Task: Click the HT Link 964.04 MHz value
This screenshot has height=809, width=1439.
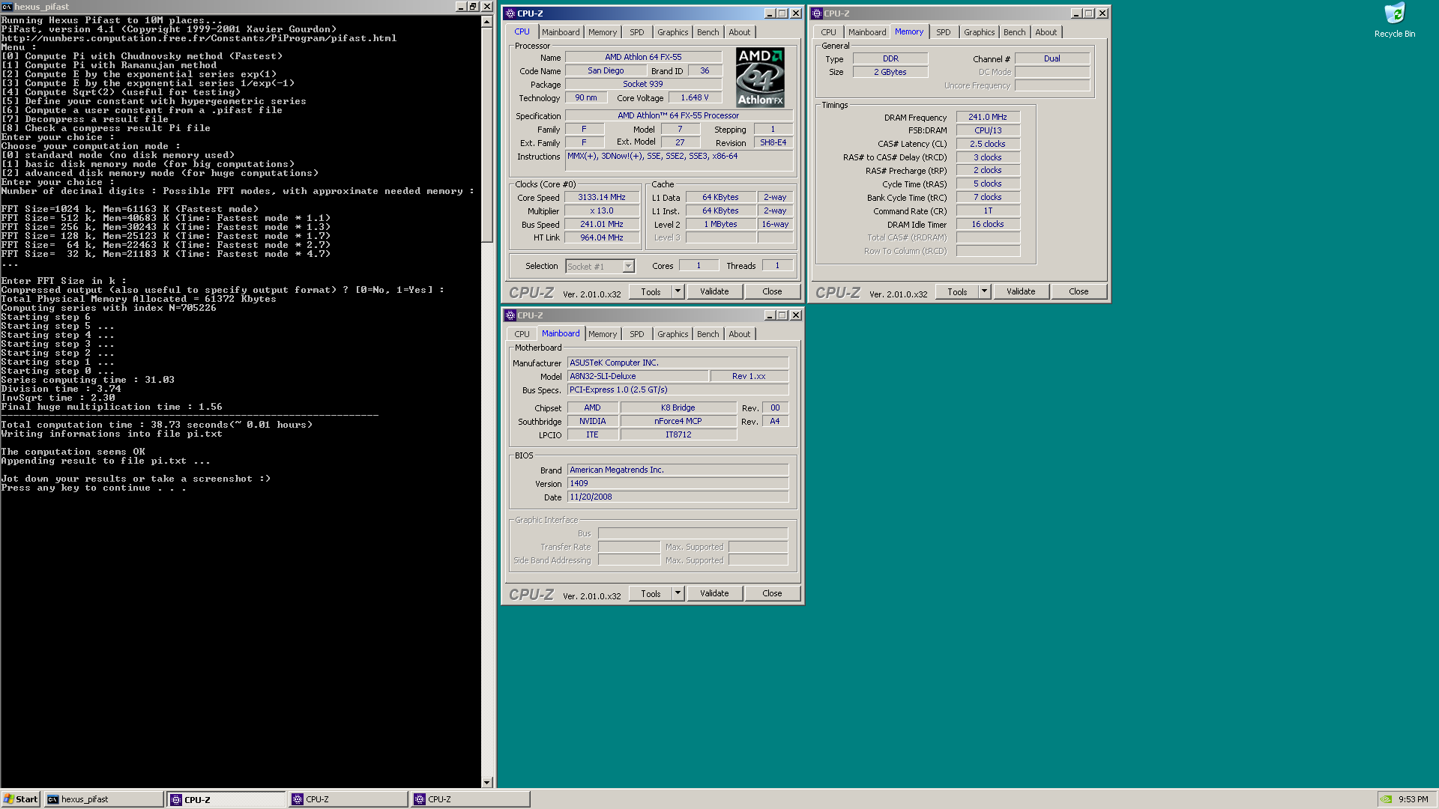Action: coord(601,237)
